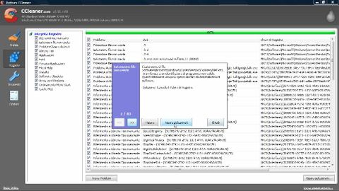Toggle Applicazioni checkbox
The width and height of the screenshot is (339, 191).
click(36, 55)
